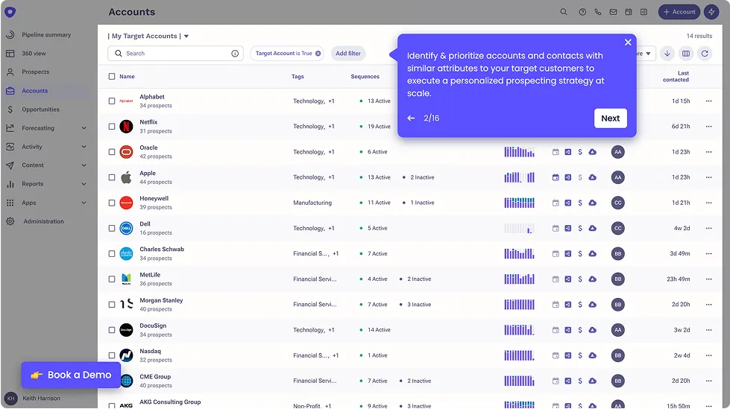The image size is (730, 409).
Task: Click the + Account button
Action: pyautogui.click(x=679, y=12)
